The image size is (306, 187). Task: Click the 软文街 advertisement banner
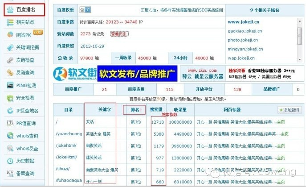click(115, 74)
